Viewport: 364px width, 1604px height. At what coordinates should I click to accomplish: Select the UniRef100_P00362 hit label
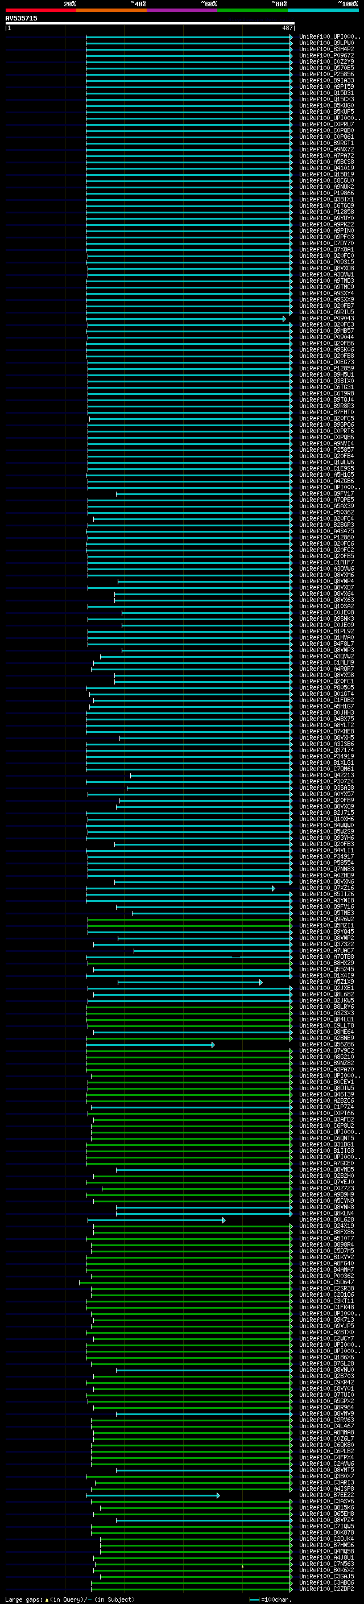(x=326, y=1276)
